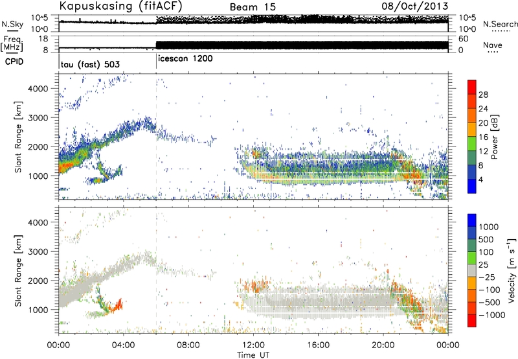Viewport: 518px width, 359px height.
Task: Click the "20:00" time axis tick
Action: (383, 345)
